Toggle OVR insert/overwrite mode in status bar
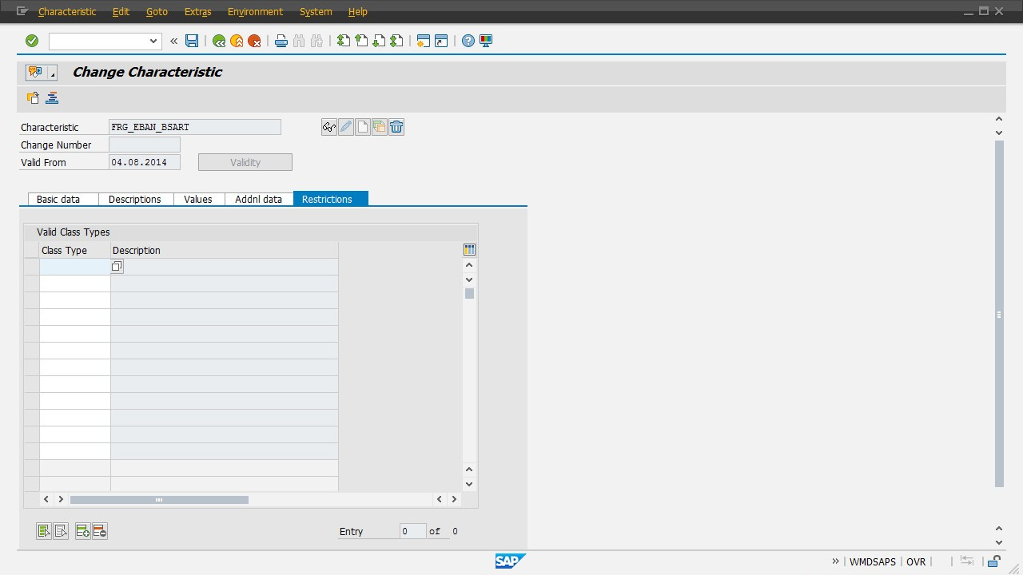Image resolution: width=1023 pixels, height=575 pixels. point(916,561)
